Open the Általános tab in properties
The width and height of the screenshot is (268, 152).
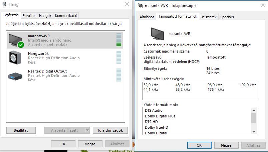pos(147,17)
